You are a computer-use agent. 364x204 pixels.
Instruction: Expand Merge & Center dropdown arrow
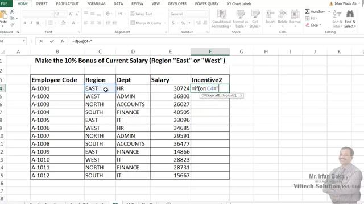click(x=165, y=23)
